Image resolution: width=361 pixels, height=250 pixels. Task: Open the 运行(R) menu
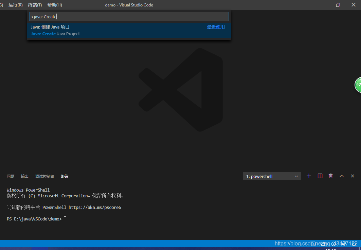pos(15,5)
